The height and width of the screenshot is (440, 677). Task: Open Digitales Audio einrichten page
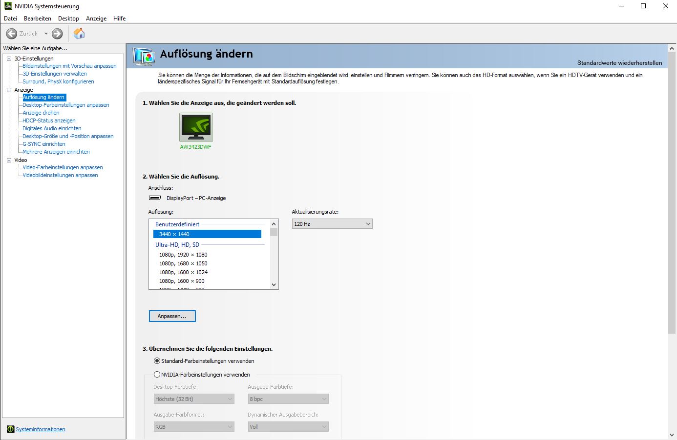(x=52, y=128)
